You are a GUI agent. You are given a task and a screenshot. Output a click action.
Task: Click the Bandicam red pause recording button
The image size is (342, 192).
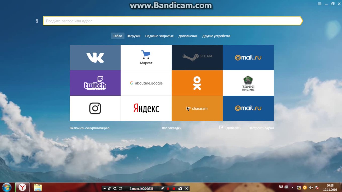[168, 189]
